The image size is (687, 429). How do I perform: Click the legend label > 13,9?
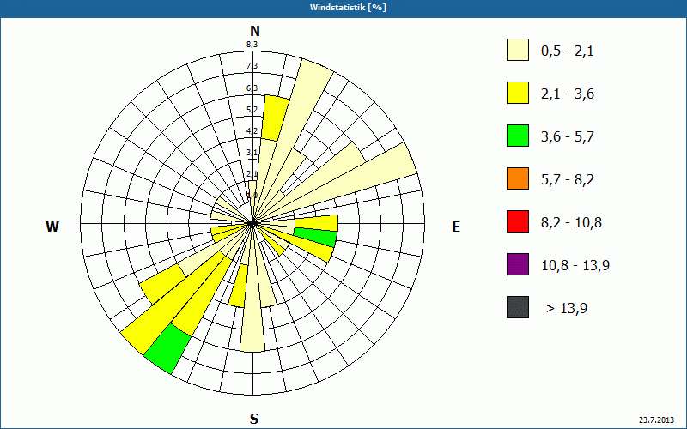(x=567, y=309)
